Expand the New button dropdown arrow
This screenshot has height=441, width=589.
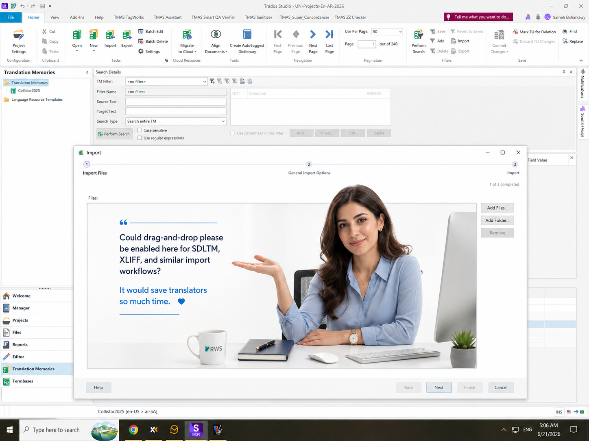point(94,51)
